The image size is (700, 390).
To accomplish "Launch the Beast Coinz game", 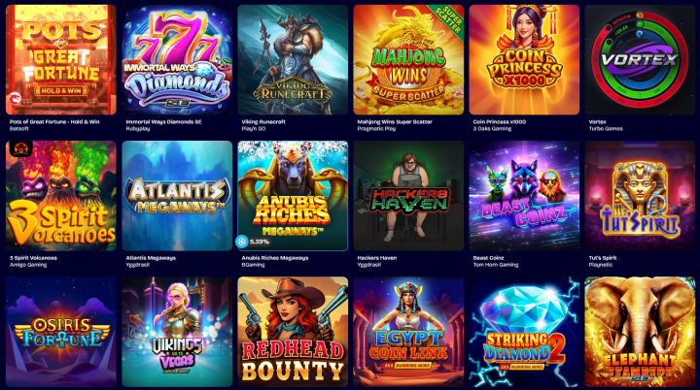I will (x=524, y=196).
